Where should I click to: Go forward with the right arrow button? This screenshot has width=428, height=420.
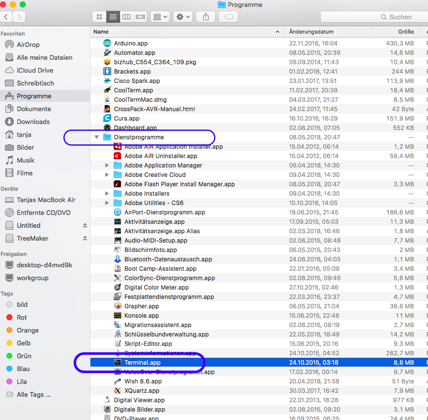tap(19, 17)
